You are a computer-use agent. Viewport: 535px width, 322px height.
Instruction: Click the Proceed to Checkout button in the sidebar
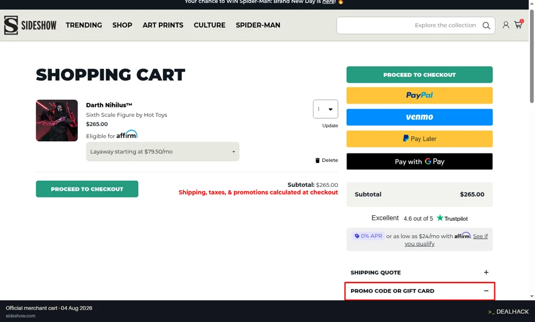point(419,75)
